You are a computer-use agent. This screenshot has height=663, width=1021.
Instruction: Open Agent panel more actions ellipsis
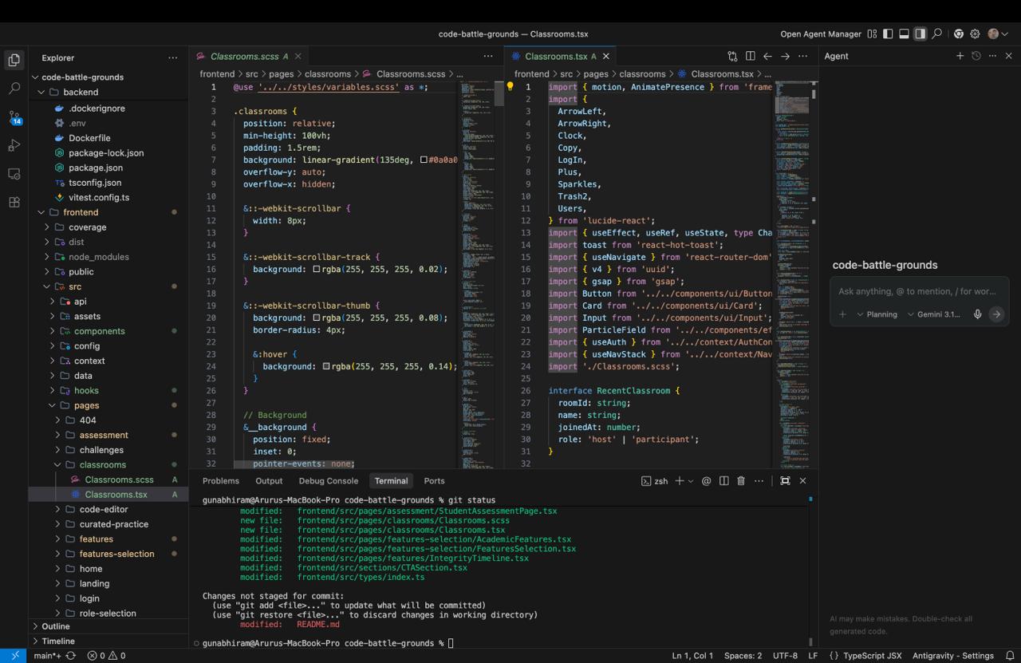992,56
